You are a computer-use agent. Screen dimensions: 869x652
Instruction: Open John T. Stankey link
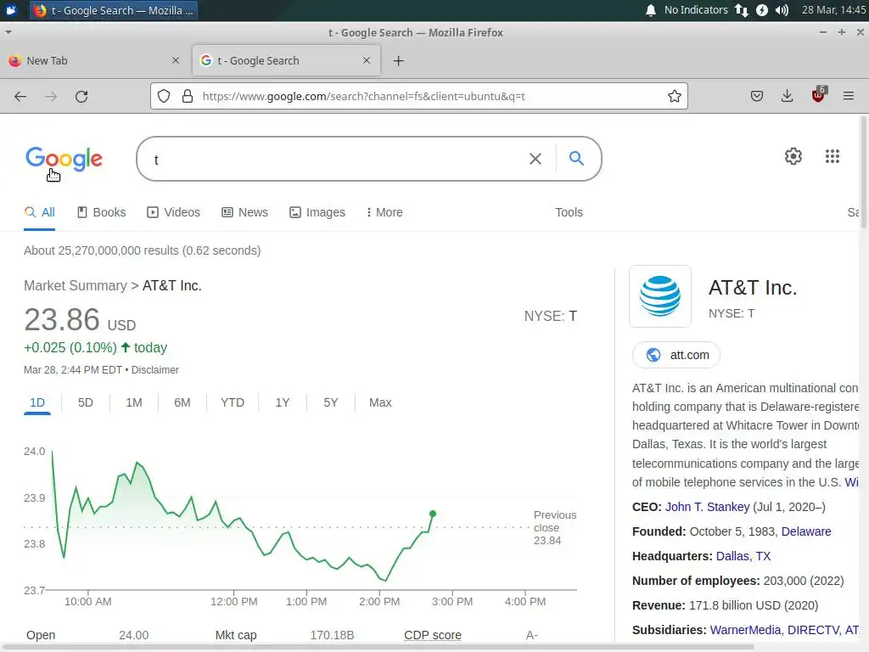tap(707, 507)
